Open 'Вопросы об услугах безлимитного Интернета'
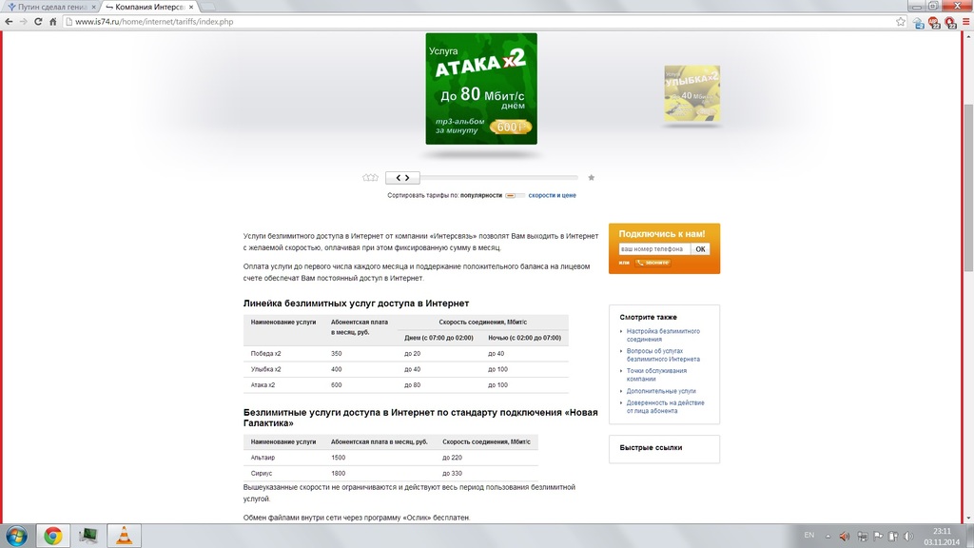This screenshot has width=974, height=548. pyautogui.click(x=663, y=355)
